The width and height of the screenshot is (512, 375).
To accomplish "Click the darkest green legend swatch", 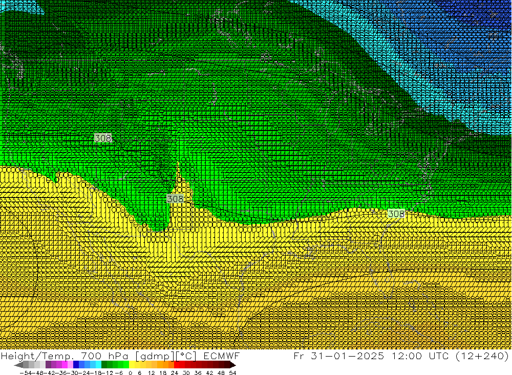I will (x=104, y=365).
